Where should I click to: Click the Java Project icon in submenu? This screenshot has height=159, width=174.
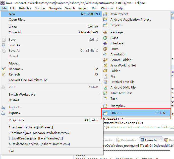click(105, 14)
